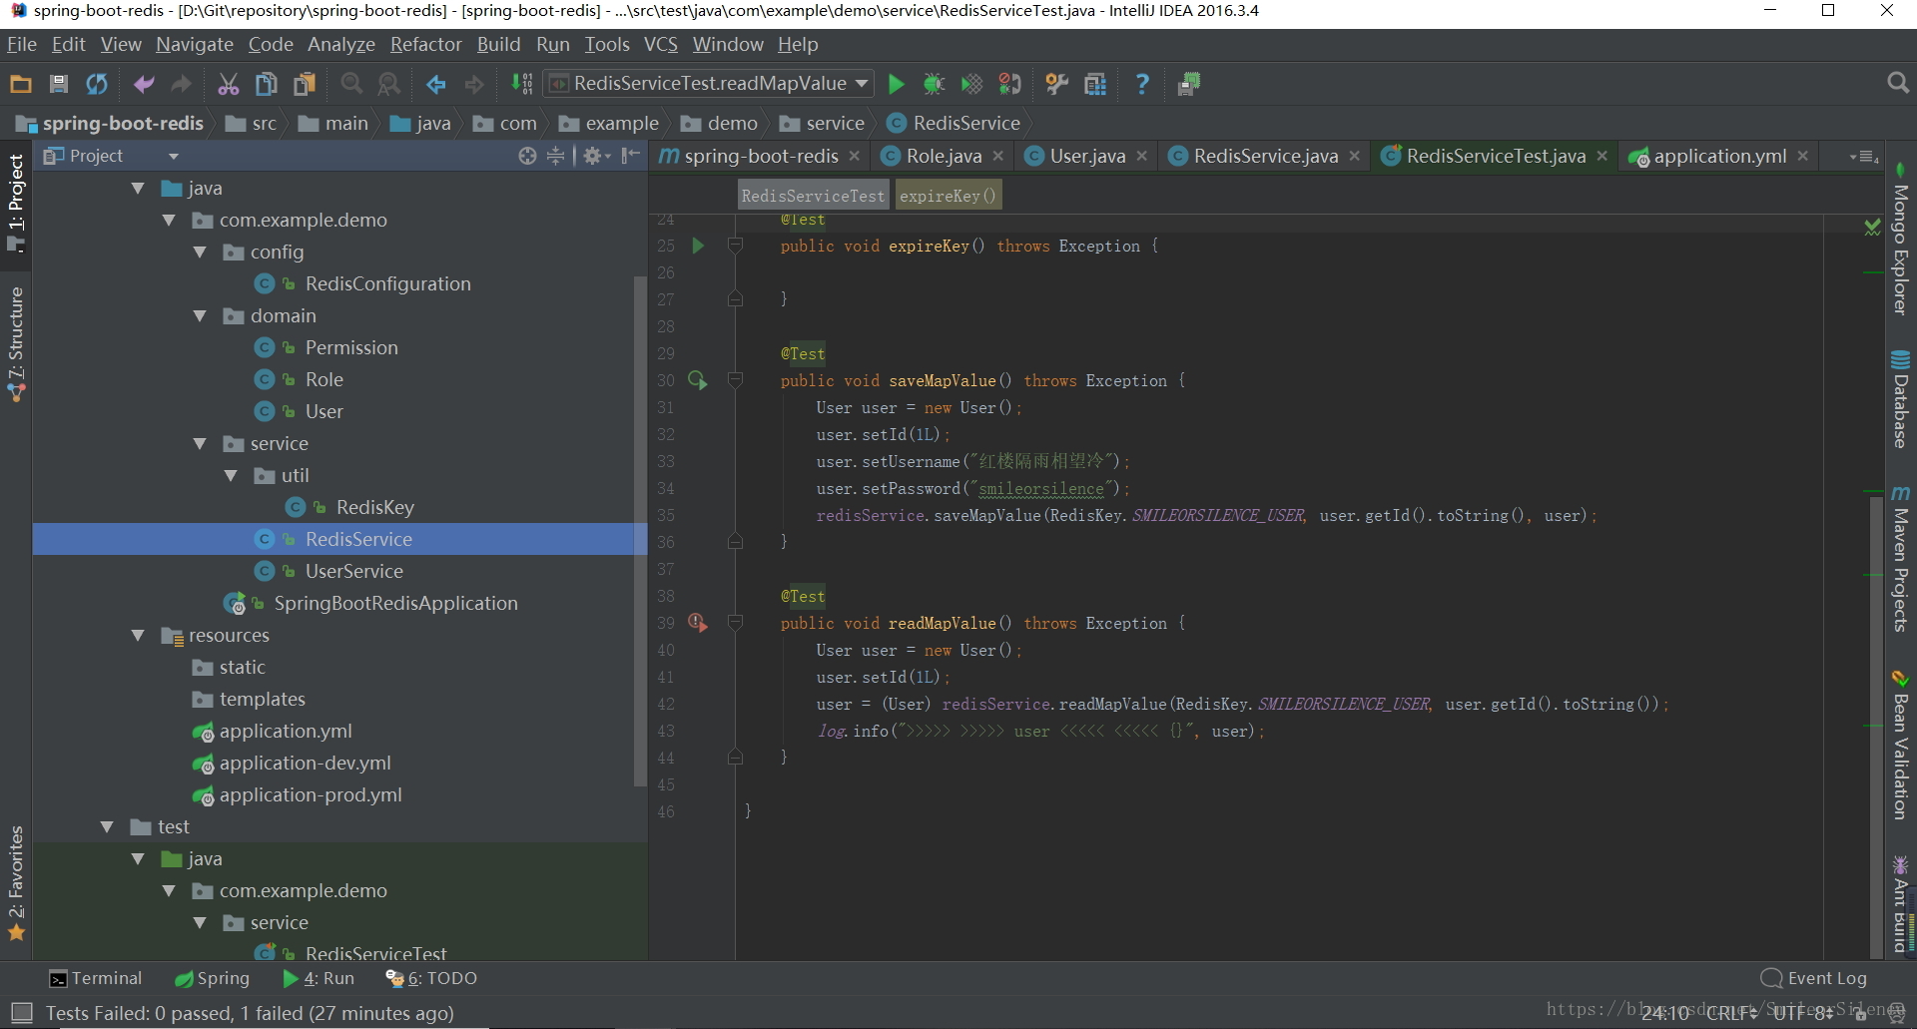This screenshot has height=1029, width=1917.
Task: Open the 6: TODO tool window
Action: point(432,978)
